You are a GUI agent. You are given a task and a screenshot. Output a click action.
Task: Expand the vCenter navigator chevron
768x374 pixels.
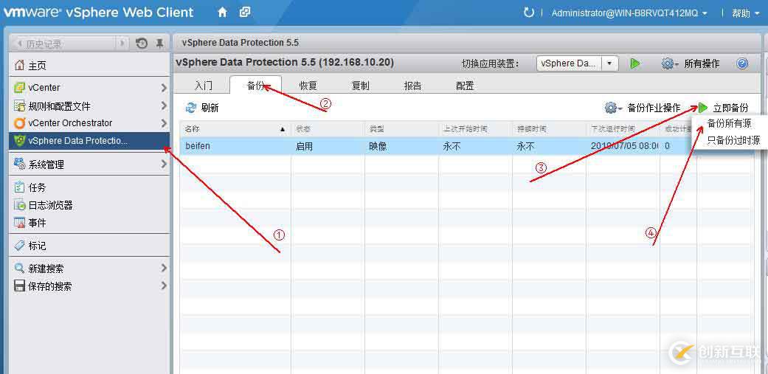[x=164, y=88]
